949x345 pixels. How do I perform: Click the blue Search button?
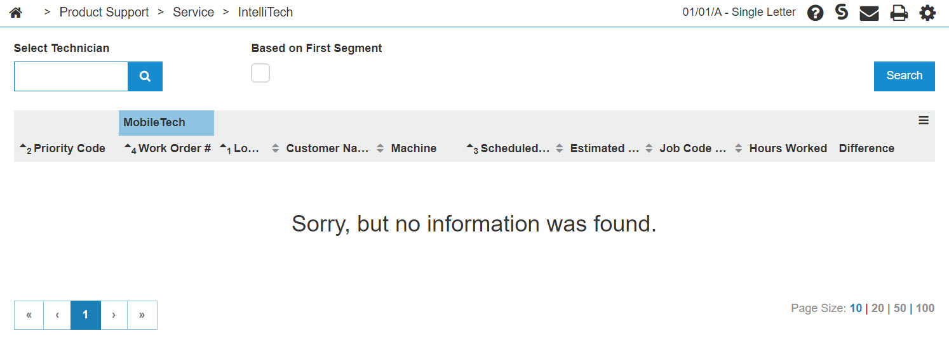[x=904, y=76]
